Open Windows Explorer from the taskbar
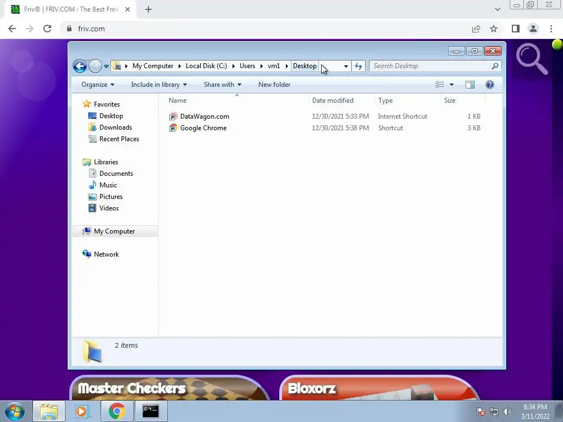The width and height of the screenshot is (563, 422). 49,411
